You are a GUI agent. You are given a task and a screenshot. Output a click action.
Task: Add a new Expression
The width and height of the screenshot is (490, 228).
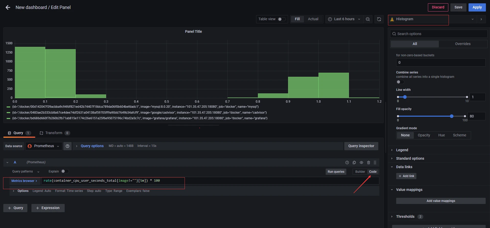[48, 208]
